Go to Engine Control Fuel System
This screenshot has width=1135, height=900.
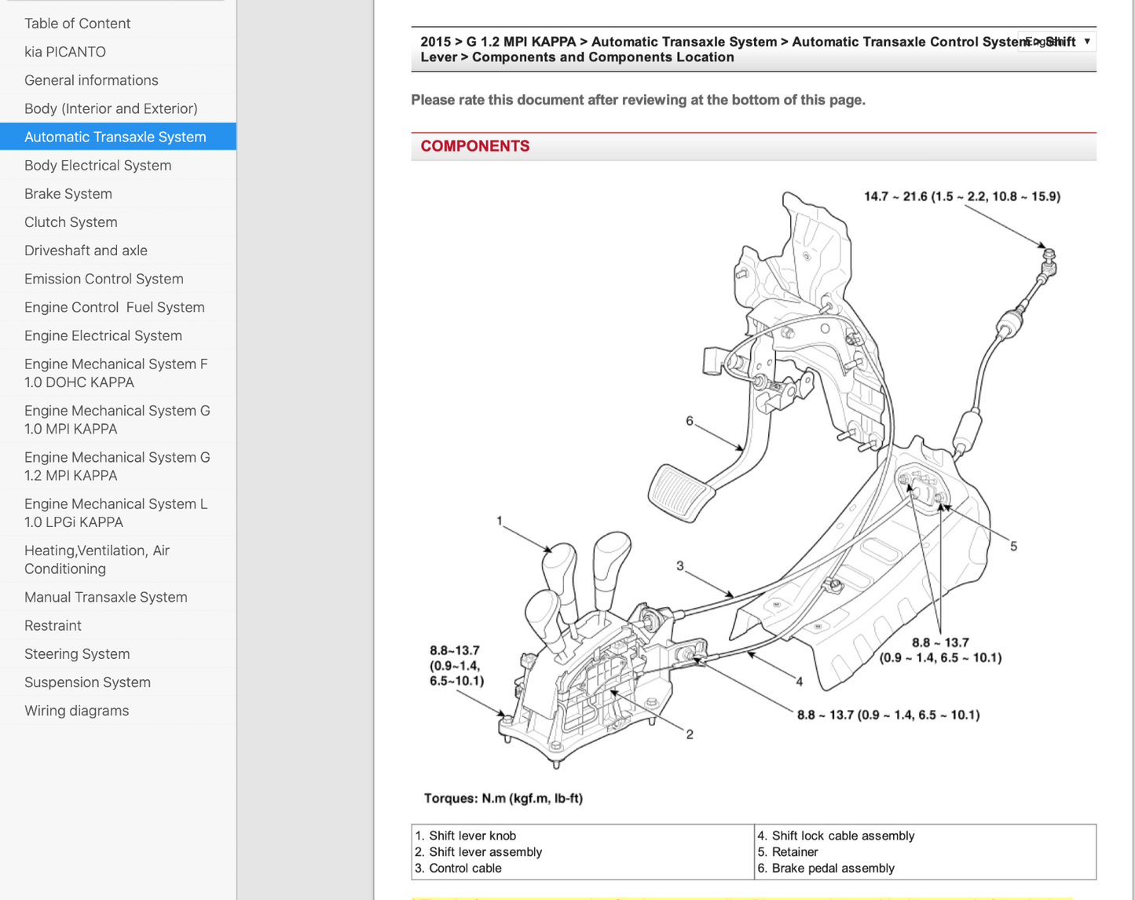tap(114, 307)
